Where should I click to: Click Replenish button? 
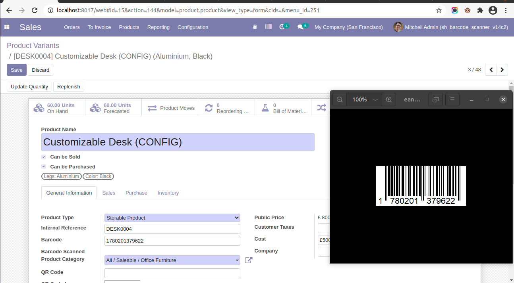(69, 86)
